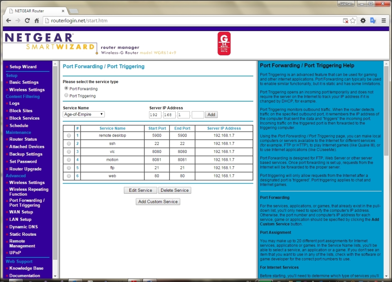Viewport: 392px width, 282px height.
Task: Open UPnP in the sidebar
Action: tap(15, 253)
